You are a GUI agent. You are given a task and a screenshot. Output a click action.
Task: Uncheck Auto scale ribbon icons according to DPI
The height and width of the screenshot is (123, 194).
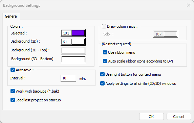(x=105, y=61)
